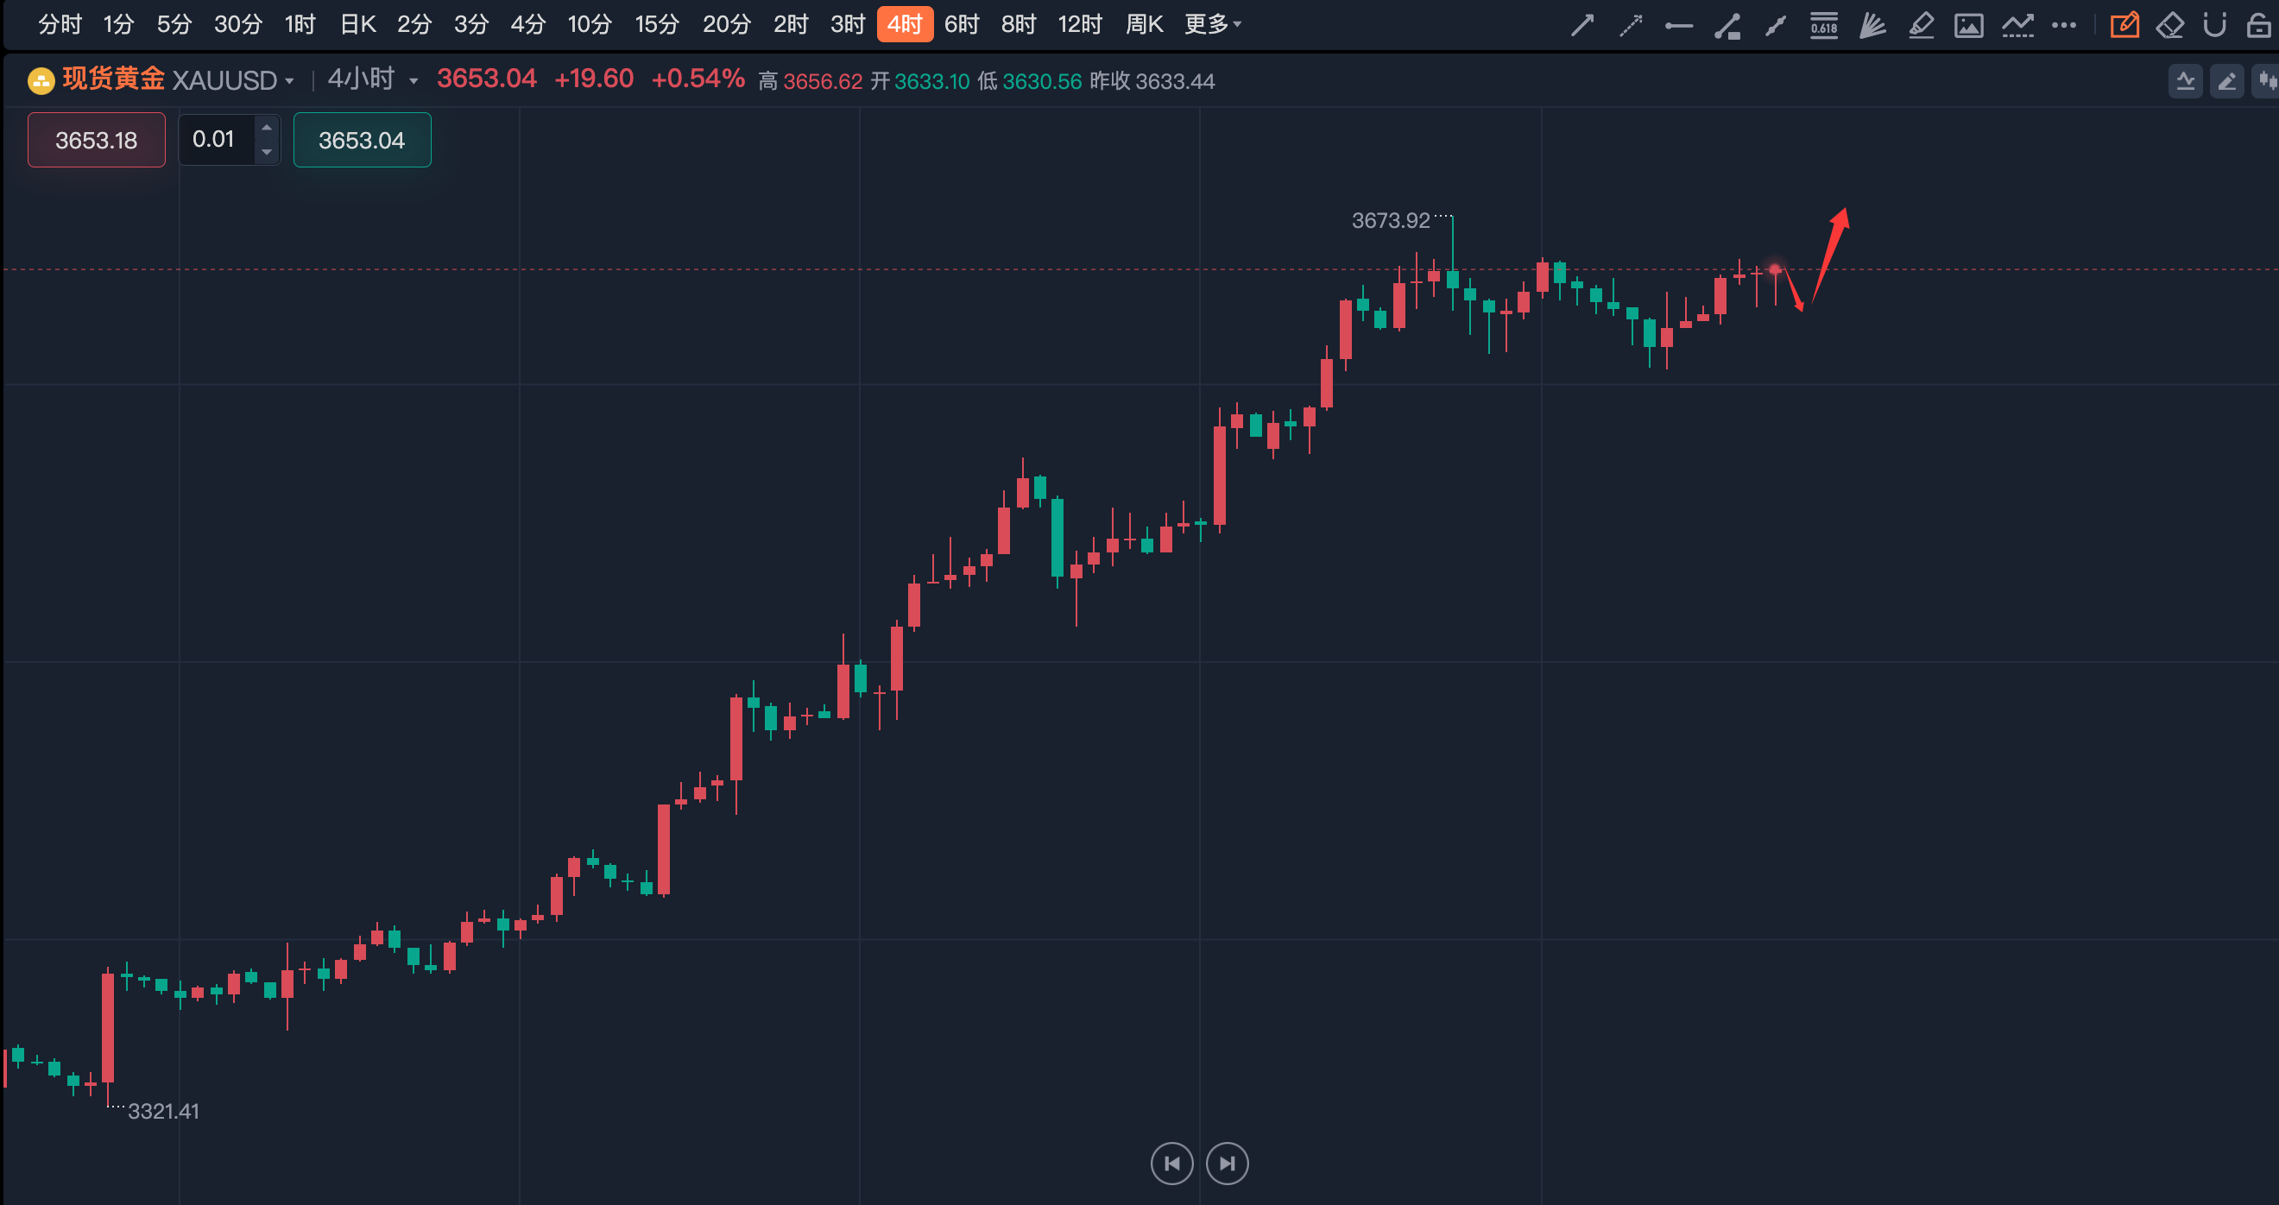Switch to the 日K timeframe tab

click(358, 24)
